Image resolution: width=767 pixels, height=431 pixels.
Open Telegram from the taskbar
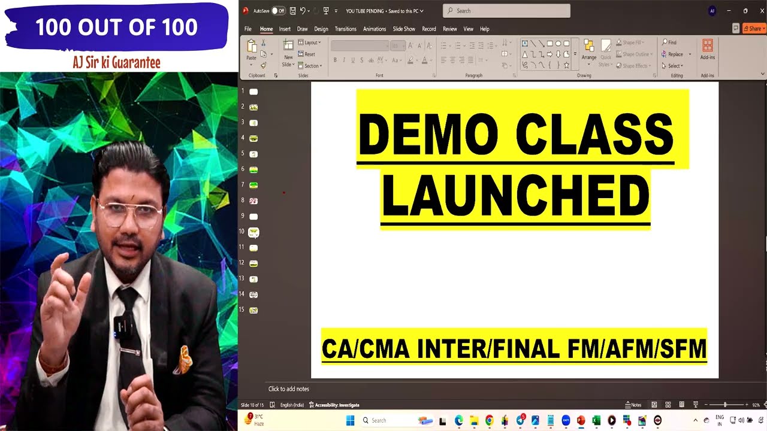pyautogui.click(x=520, y=420)
